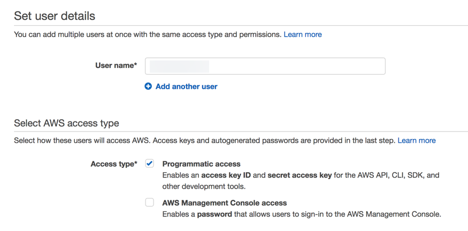
Task: Enable the AWS Management Console access checkbox
Action: (x=150, y=203)
